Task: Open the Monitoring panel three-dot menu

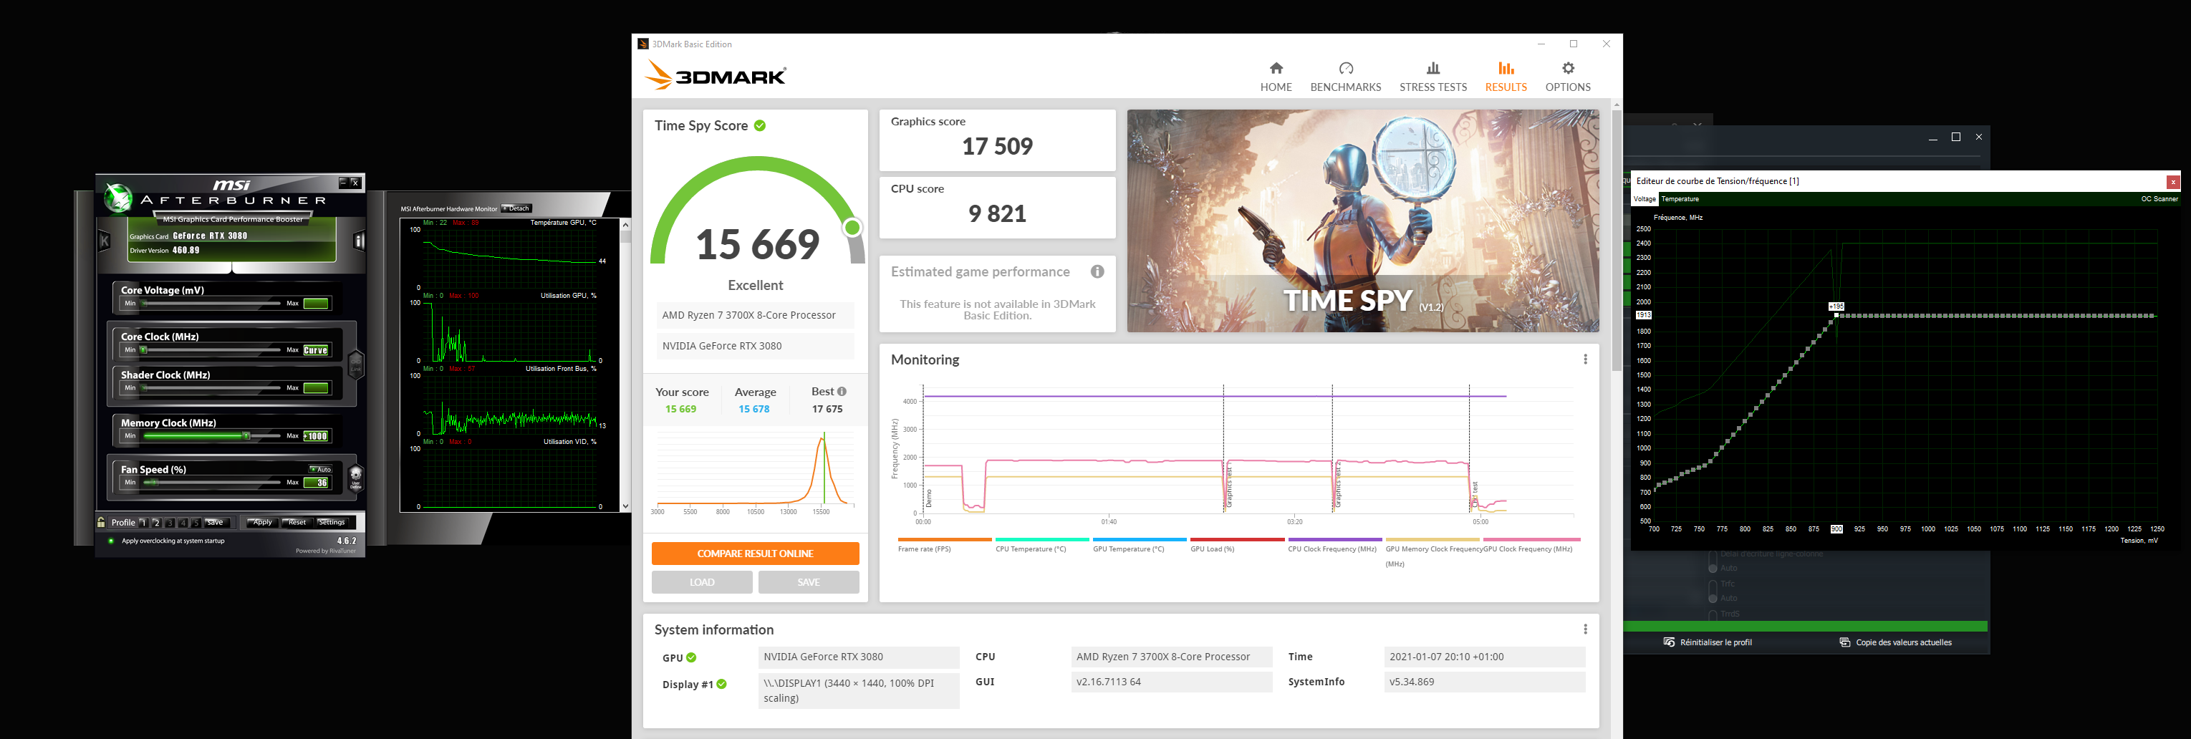Action: tap(1584, 359)
